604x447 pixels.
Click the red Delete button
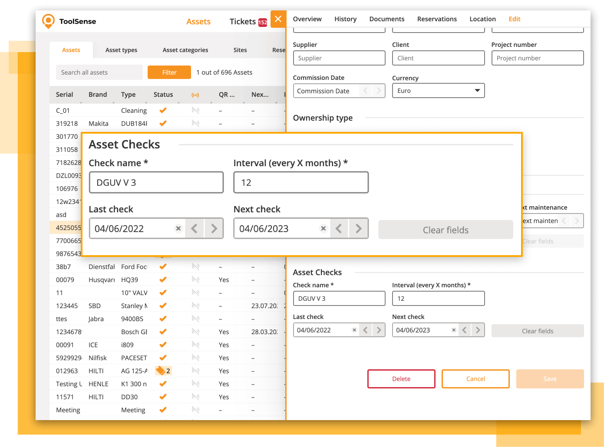401,379
